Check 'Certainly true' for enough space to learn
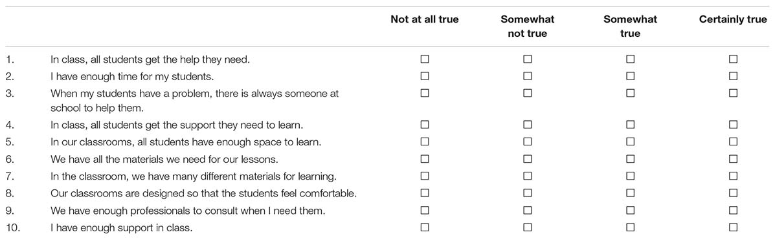777x241 pixels. 733,141
